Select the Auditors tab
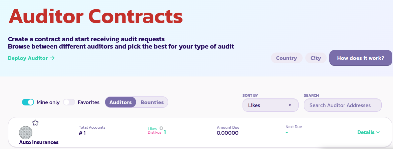Screen dimensions: 393x149 pos(120,102)
